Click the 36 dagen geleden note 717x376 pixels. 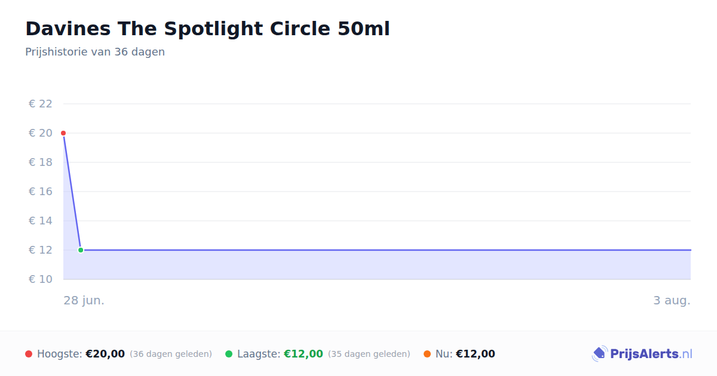tap(171, 354)
